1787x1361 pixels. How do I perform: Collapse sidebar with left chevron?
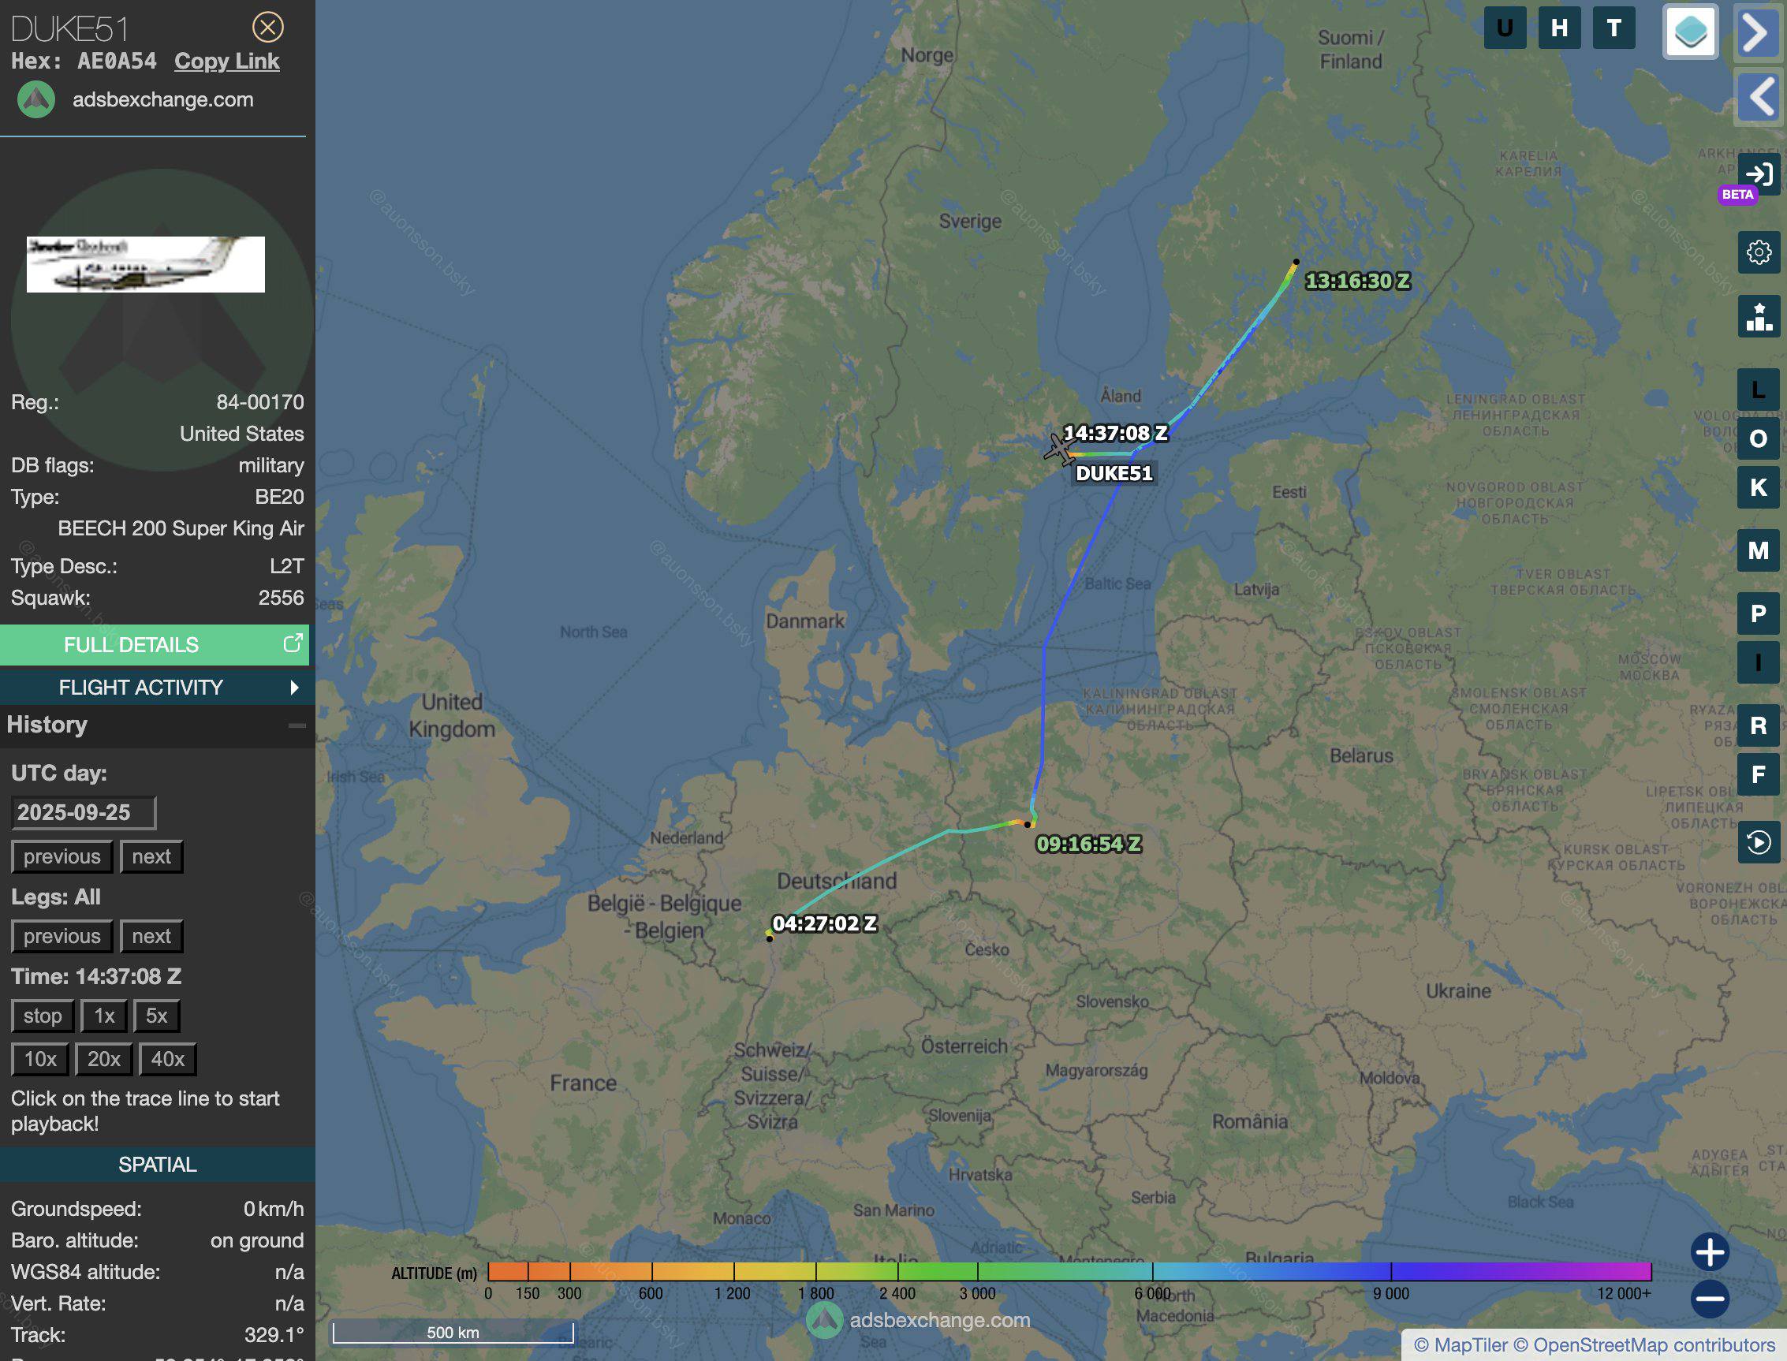point(1758,97)
